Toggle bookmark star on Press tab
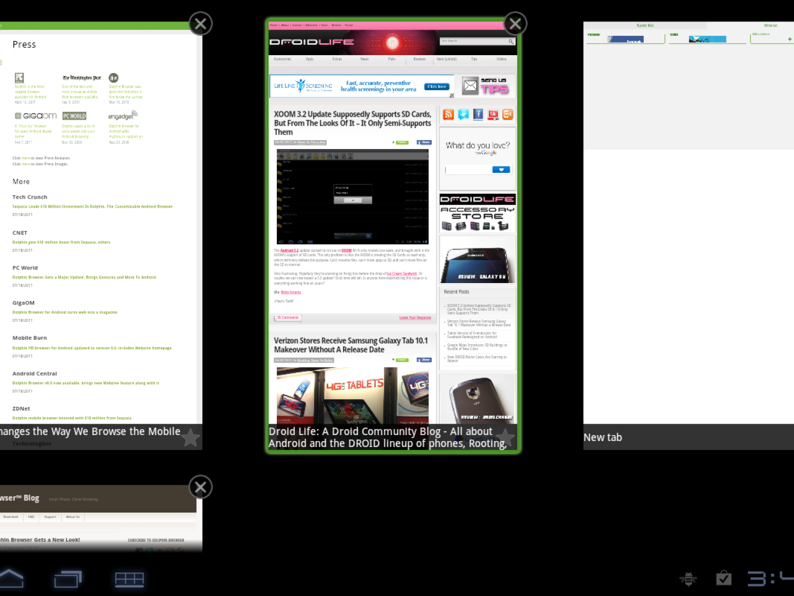The width and height of the screenshot is (794, 596). [190, 437]
